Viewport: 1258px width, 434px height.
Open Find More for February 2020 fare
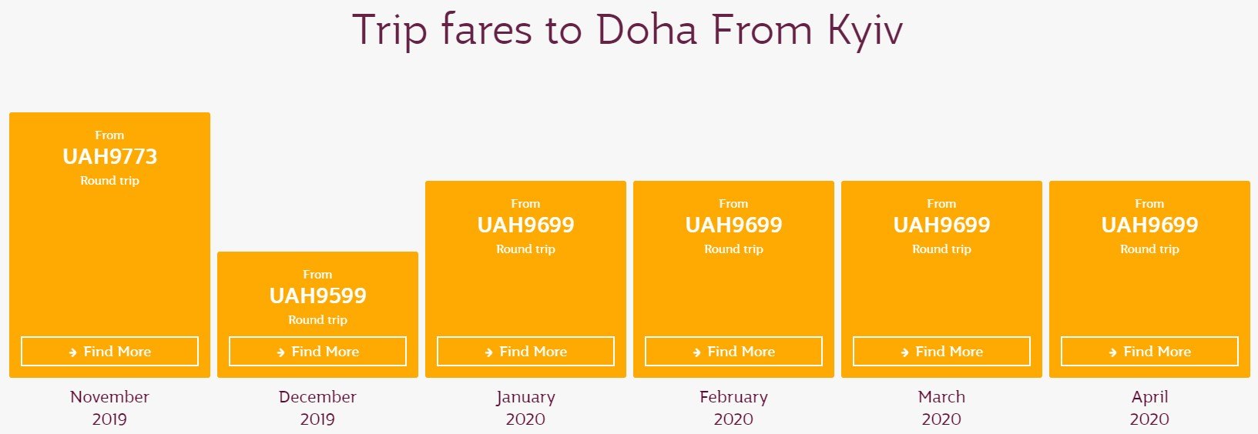tap(733, 351)
